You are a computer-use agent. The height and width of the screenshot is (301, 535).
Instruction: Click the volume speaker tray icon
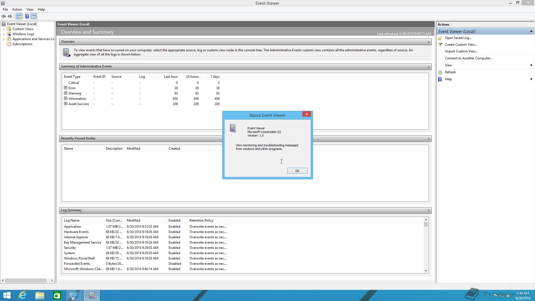coord(509,296)
